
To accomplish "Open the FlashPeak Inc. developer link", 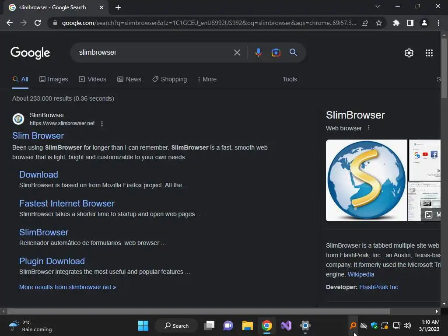I will click(379, 287).
